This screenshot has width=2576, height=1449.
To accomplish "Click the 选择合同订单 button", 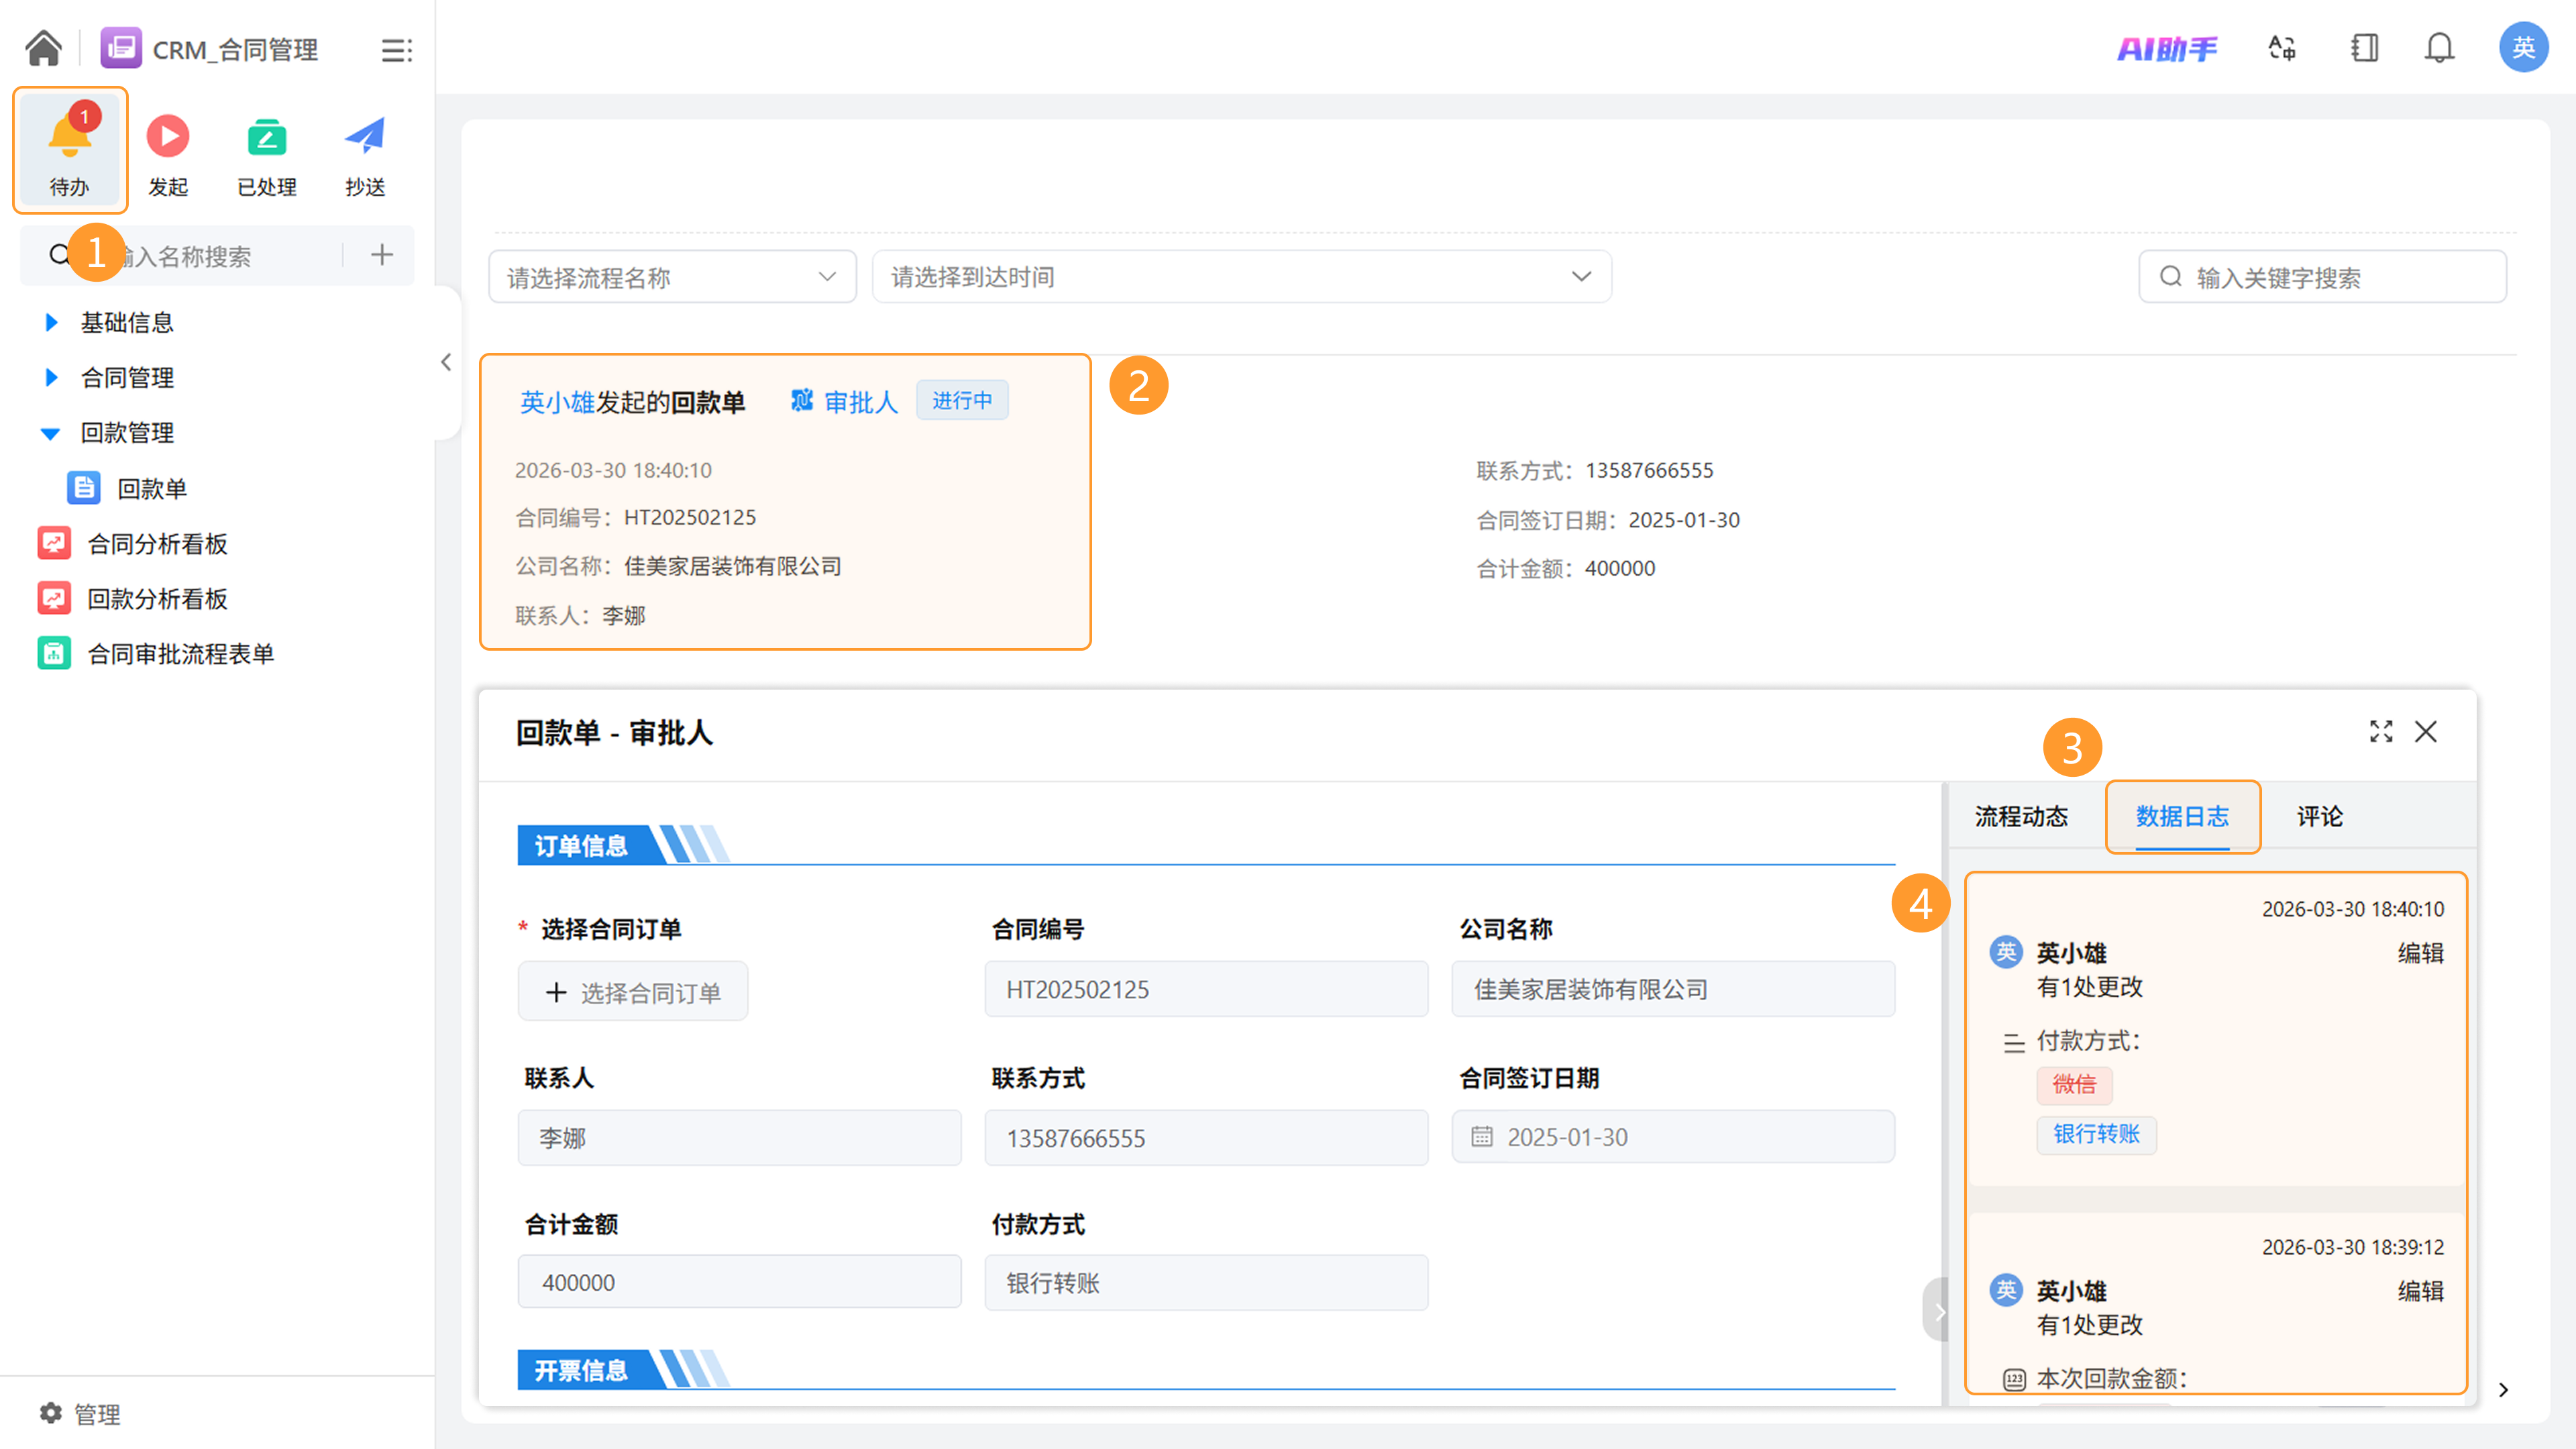I will tap(632, 992).
